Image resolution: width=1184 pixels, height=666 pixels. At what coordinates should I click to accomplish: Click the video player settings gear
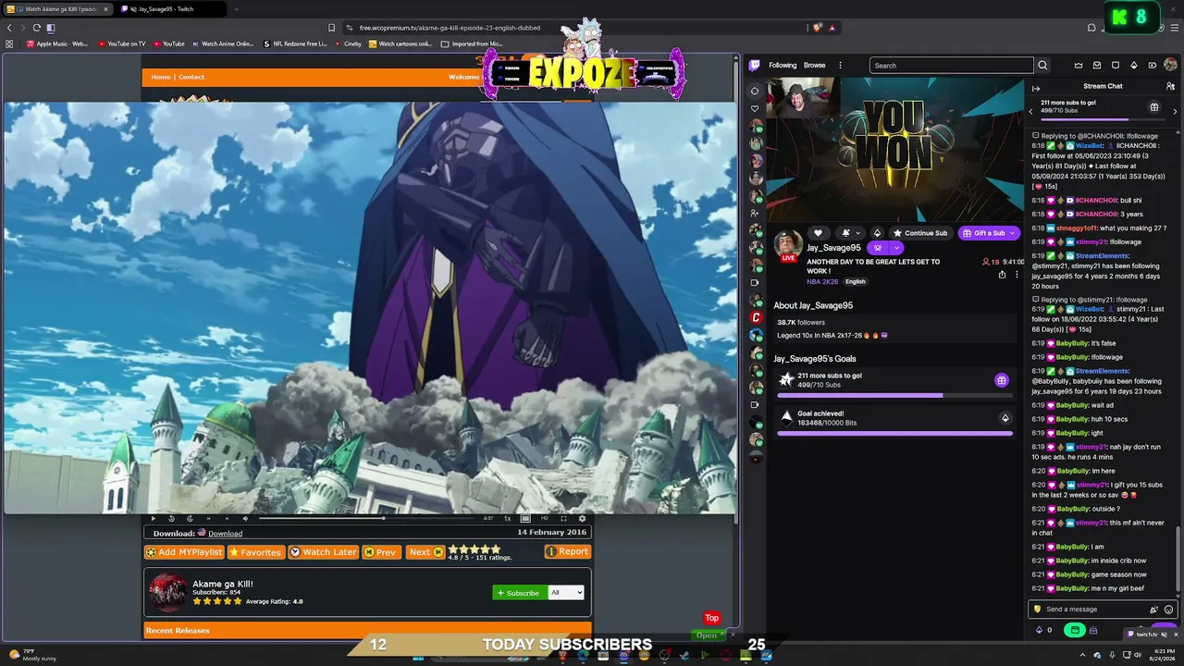(x=582, y=518)
